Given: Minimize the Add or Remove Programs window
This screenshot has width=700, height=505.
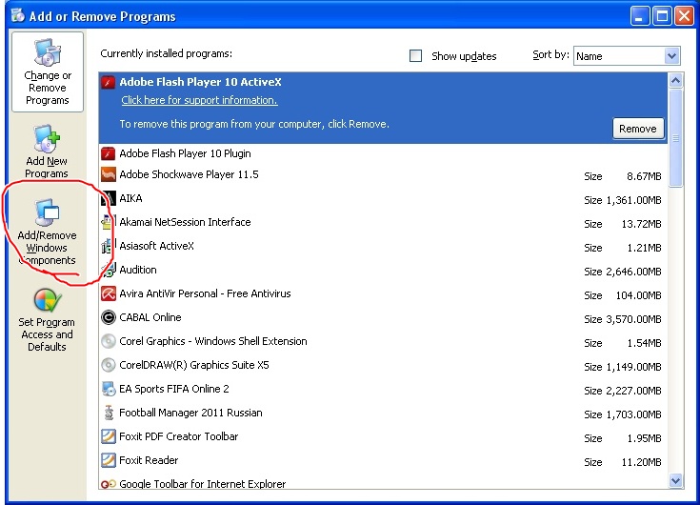Looking at the screenshot, I should tap(640, 16).
